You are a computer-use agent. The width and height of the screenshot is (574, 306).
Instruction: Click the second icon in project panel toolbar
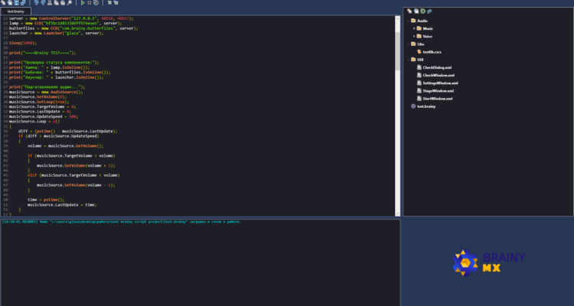point(416,11)
